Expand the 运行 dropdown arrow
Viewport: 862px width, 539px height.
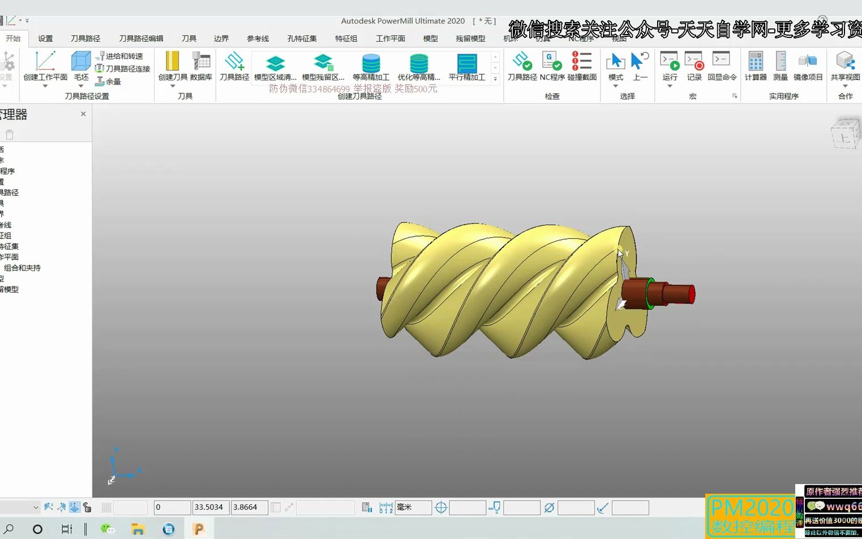pos(670,86)
